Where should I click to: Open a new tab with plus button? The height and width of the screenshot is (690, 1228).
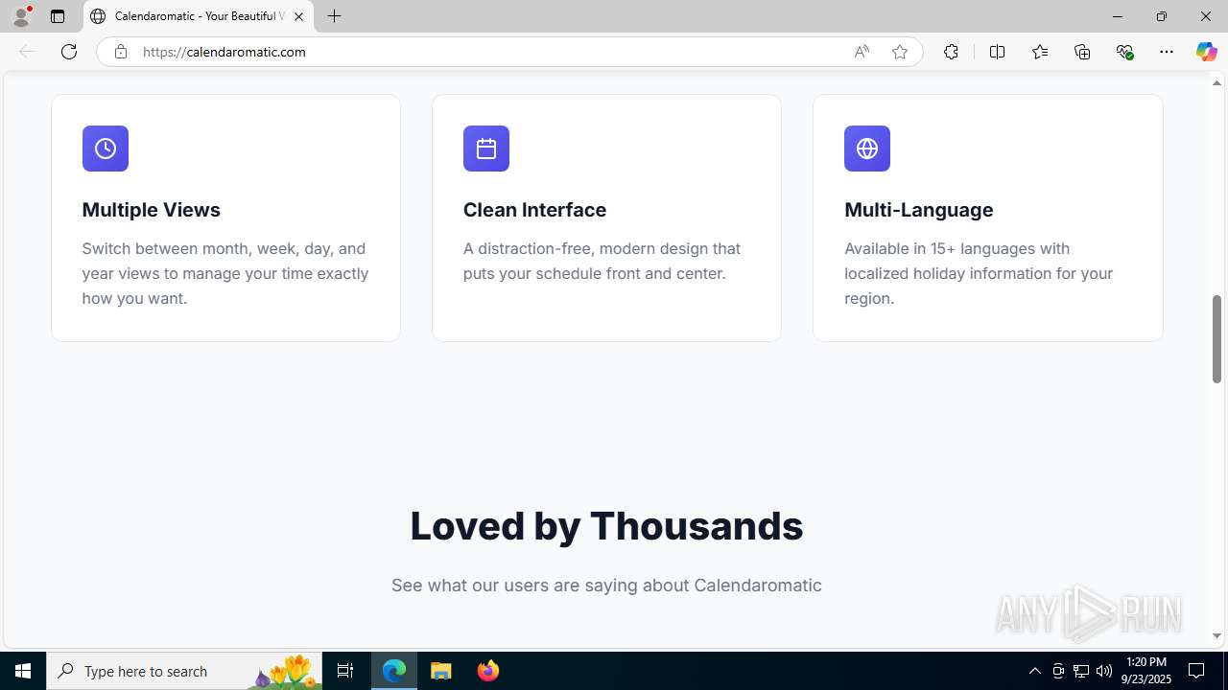pos(334,16)
